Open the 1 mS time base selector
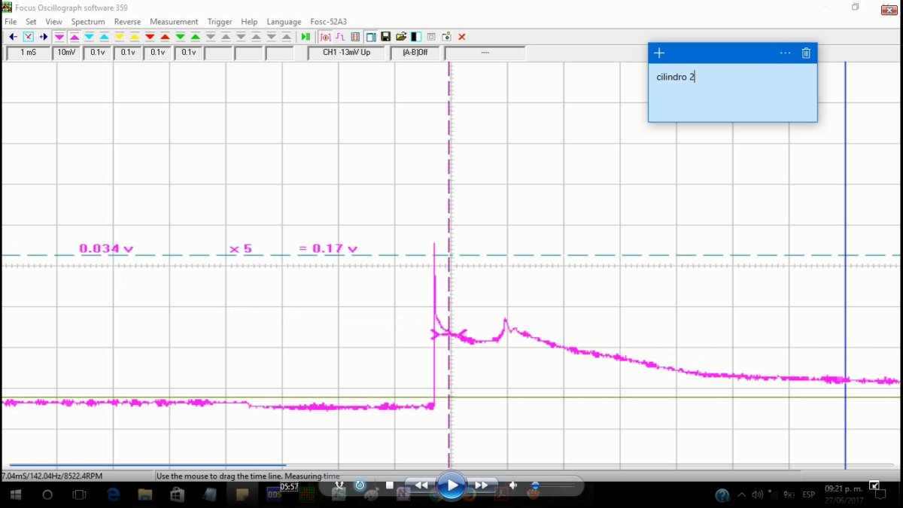This screenshot has height=508, width=903. click(28, 53)
